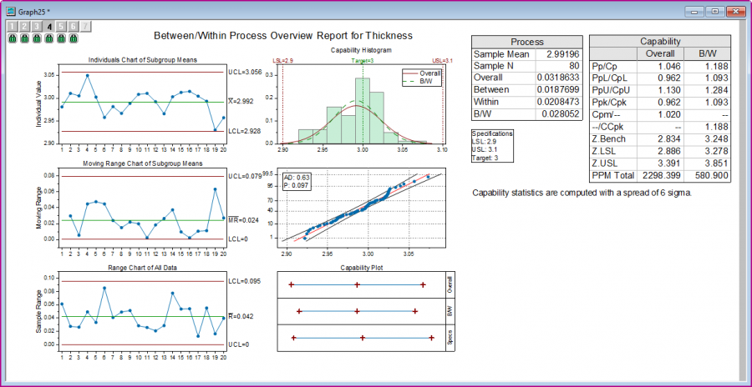
Task: Select layer 5 button
Action: click(61, 27)
